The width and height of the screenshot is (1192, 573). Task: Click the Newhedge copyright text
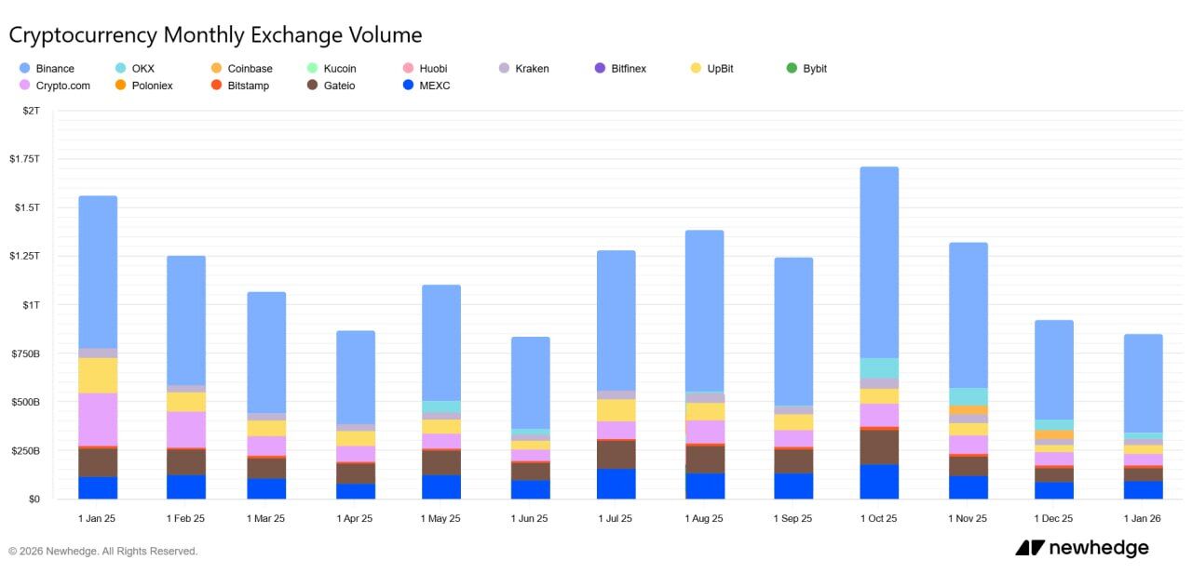103,552
